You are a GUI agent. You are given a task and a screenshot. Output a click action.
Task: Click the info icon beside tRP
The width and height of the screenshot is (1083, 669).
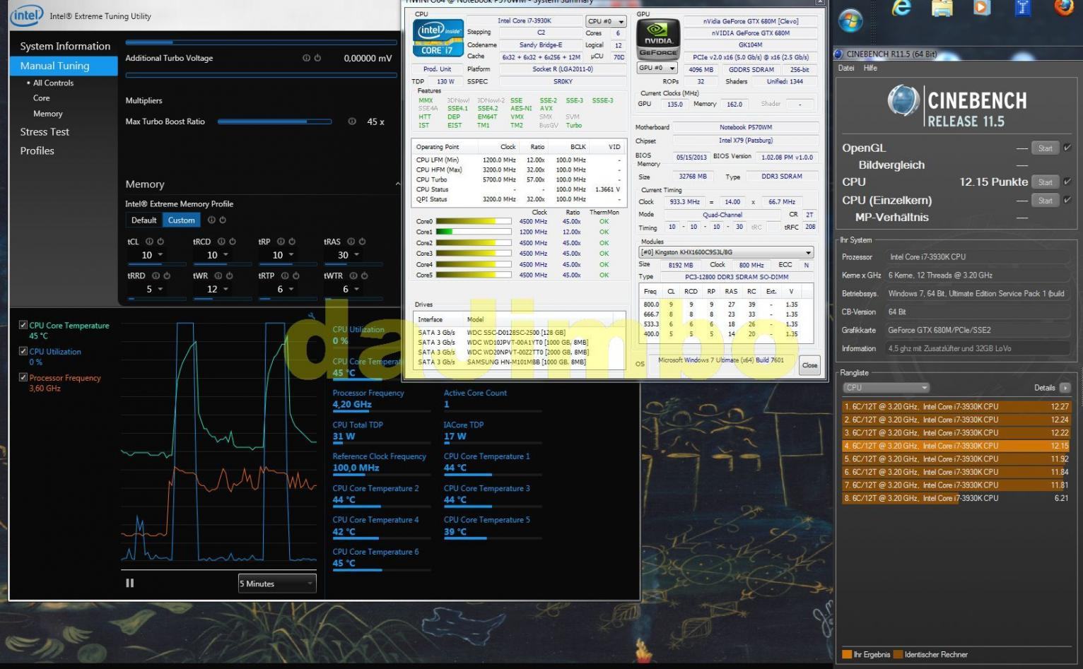click(281, 241)
